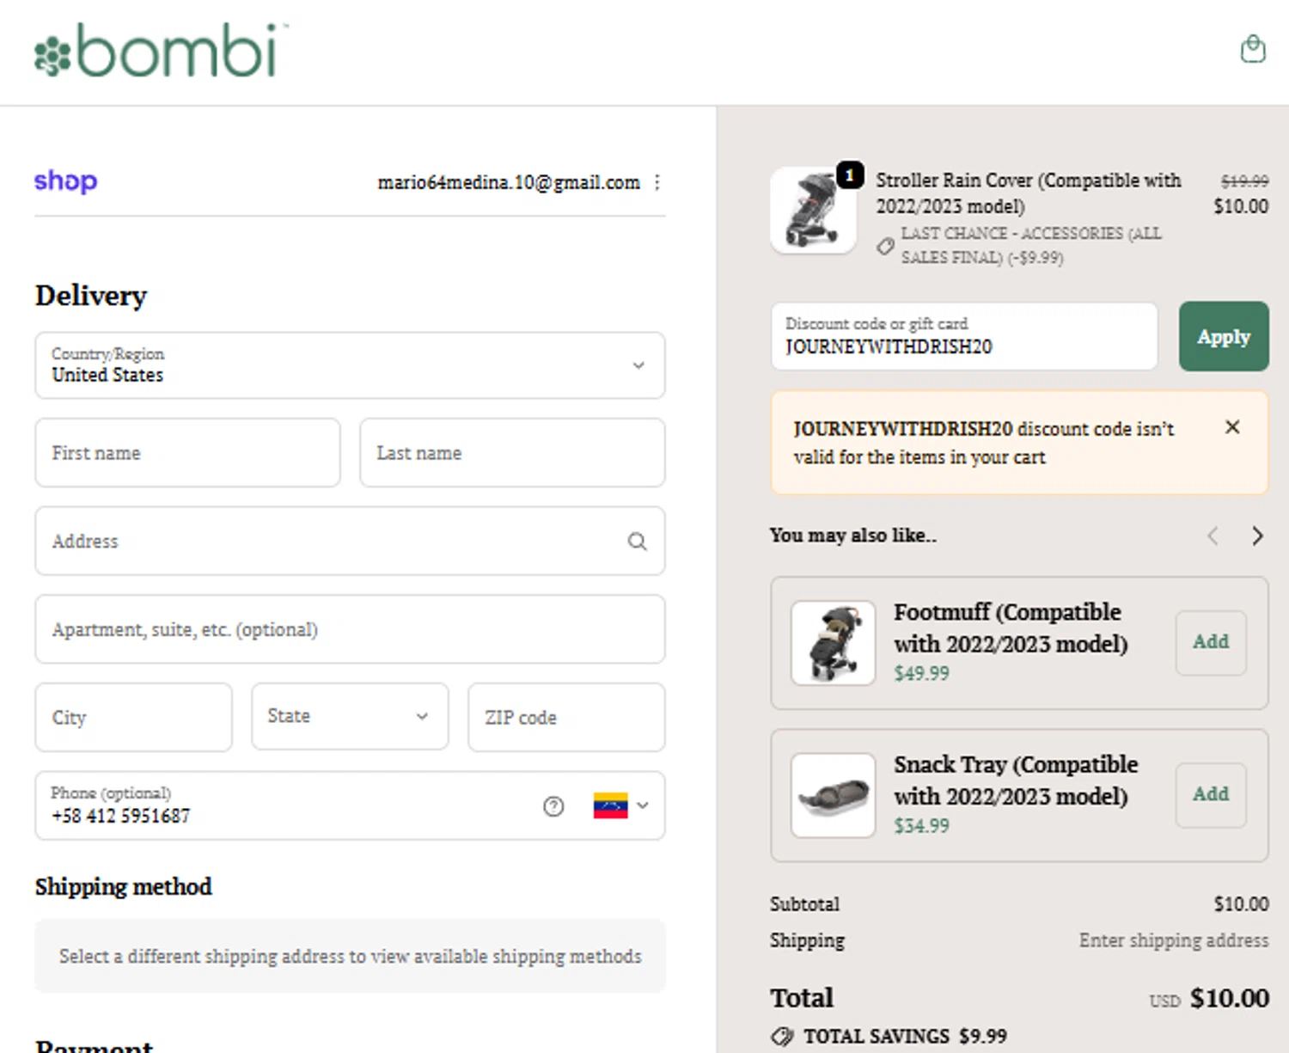The width and height of the screenshot is (1289, 1053).
Task: Add the Footmuff to cart
Action: 1211,642
